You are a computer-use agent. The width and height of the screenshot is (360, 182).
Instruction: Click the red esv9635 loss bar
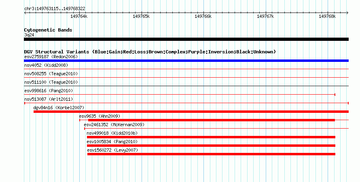coord(212,120)
